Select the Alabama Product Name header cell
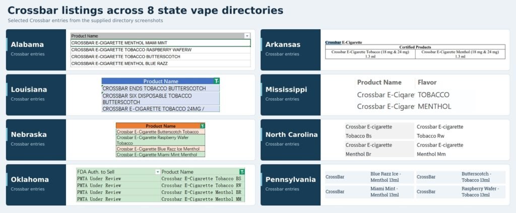This screenshot has height=213, width=516. tap(161, 36)
